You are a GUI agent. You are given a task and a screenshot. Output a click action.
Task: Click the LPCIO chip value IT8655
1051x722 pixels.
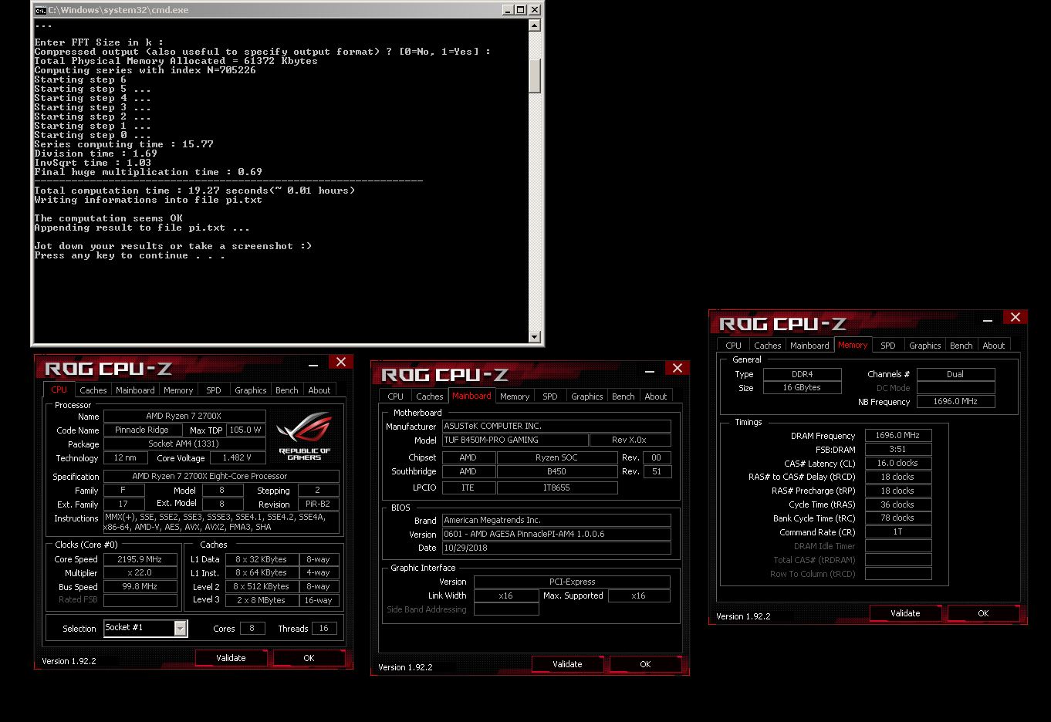[x=557, y=488]
